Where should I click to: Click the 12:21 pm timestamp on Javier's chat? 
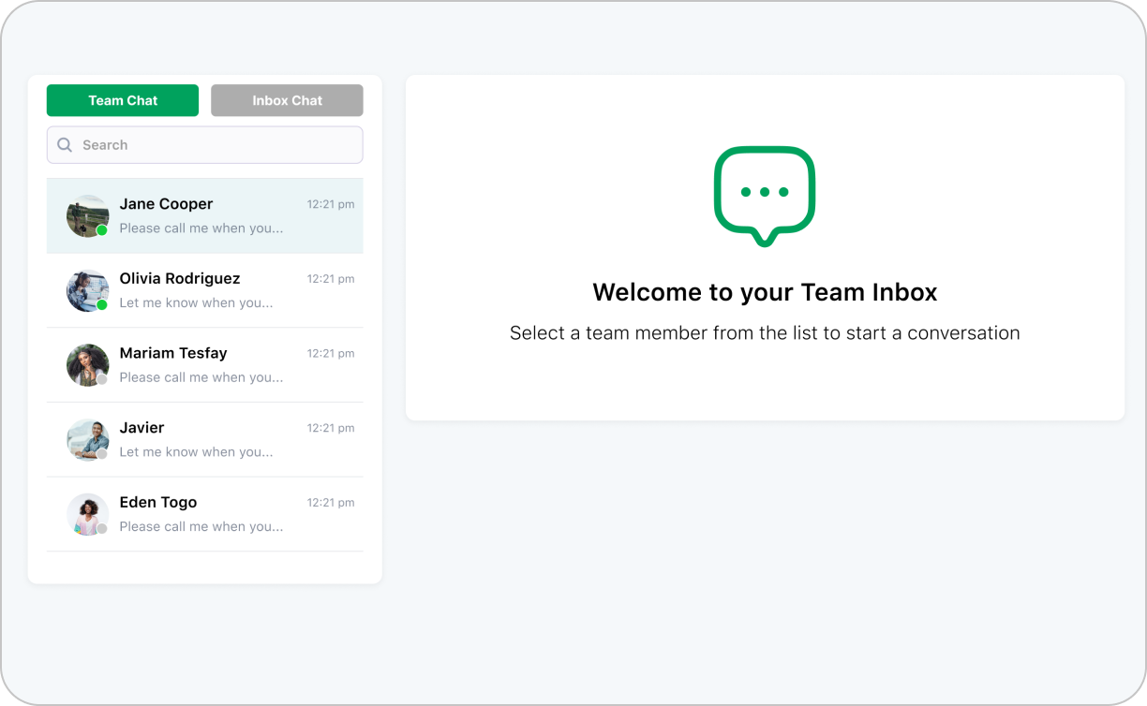click(331, 428)
